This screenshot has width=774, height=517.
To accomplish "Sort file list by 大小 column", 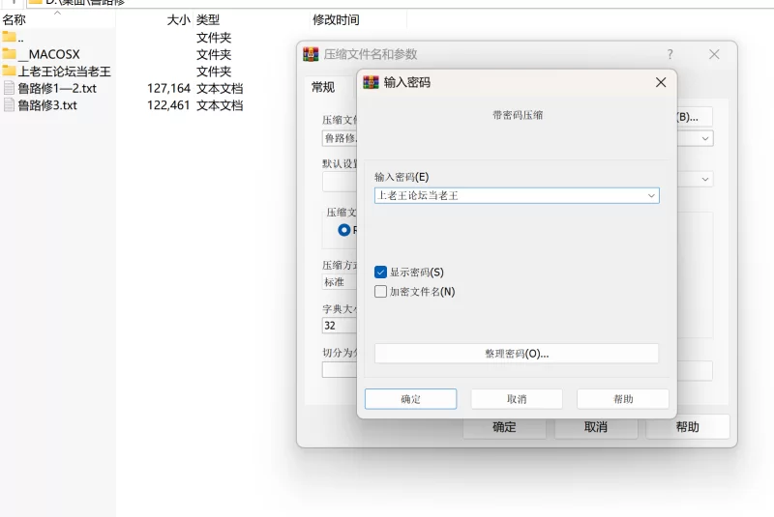I will click(178, 20).
